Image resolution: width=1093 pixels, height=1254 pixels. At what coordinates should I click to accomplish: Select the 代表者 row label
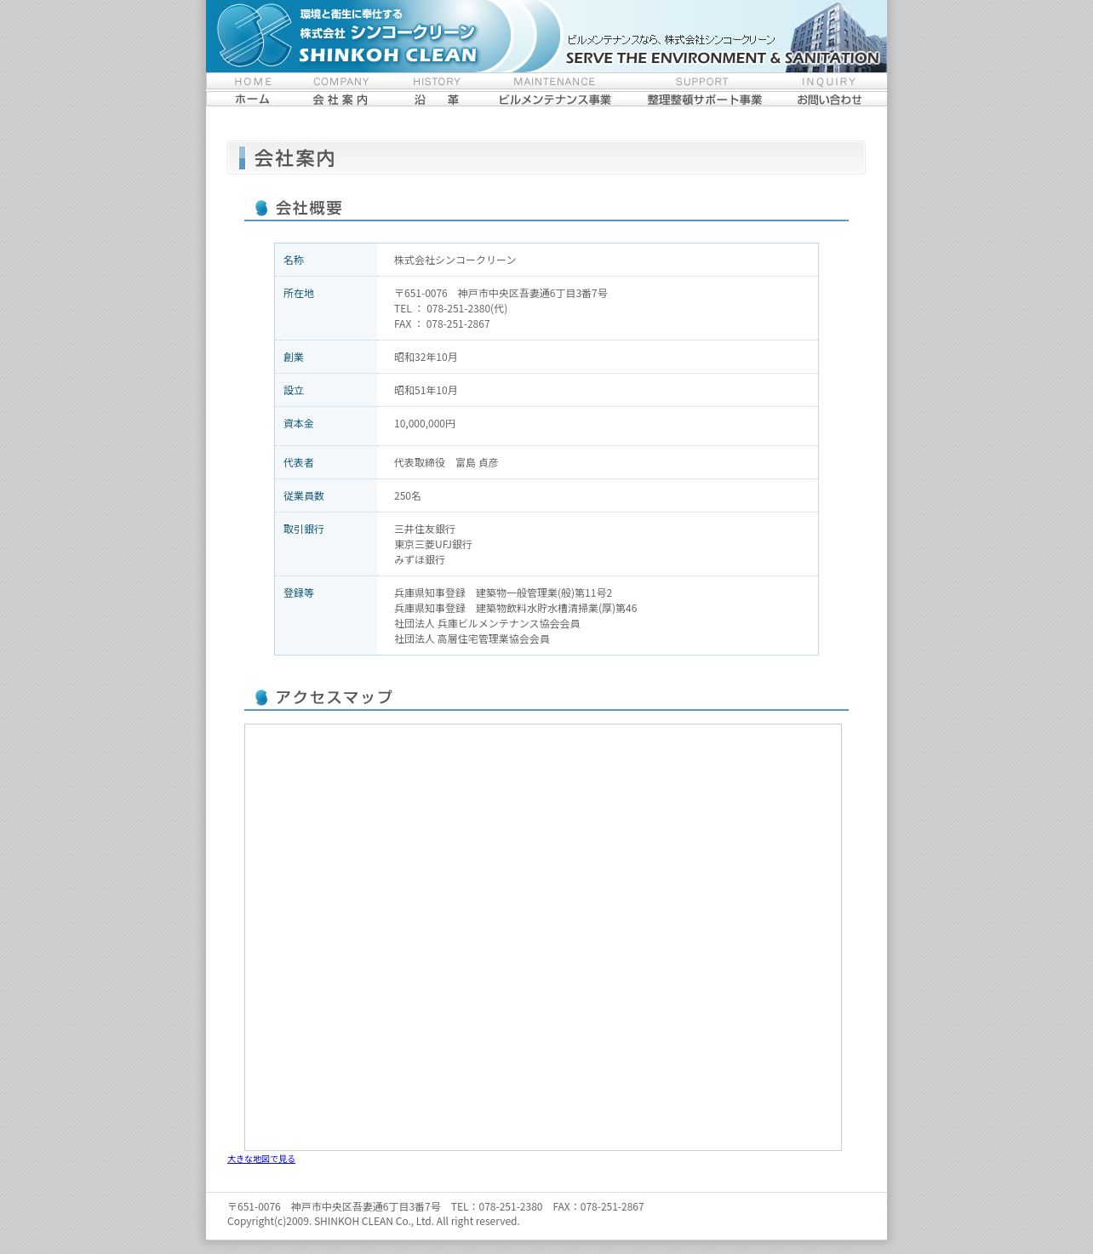(x=299, y=462)
